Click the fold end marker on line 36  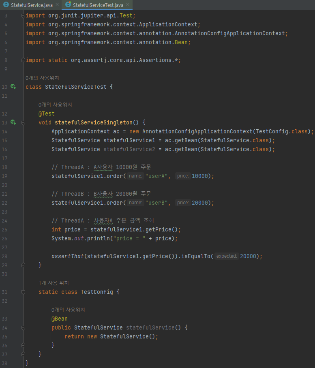point(23,345)
